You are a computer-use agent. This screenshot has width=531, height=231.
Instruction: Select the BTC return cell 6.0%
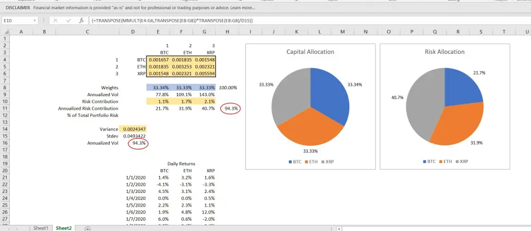coord(158,219)
